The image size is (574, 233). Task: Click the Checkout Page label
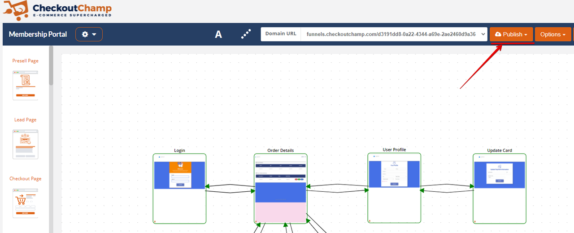tap(26, 179)
